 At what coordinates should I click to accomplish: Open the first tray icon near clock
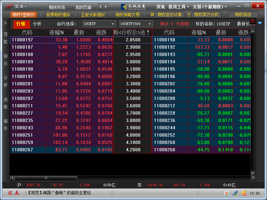227,193
